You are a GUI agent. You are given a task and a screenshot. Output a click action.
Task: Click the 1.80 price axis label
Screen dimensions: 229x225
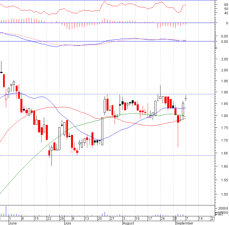pos(225,116)
